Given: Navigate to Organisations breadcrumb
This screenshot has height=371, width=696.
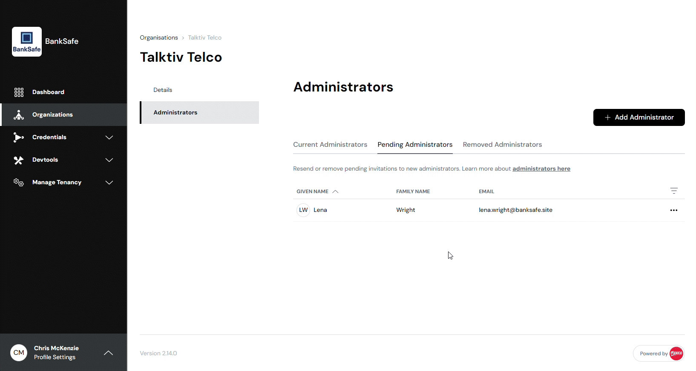Looking at the screenshot, I should click(159, 37).
